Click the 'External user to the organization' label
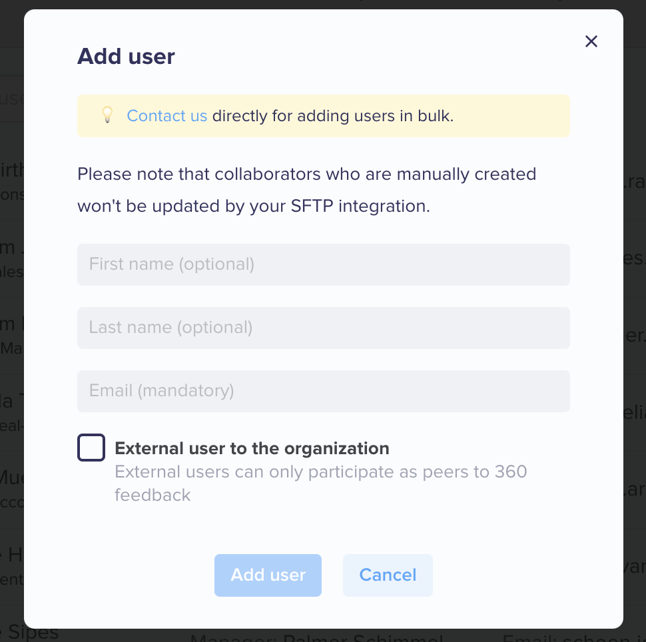Screen dimensions: 646x642 252,448
